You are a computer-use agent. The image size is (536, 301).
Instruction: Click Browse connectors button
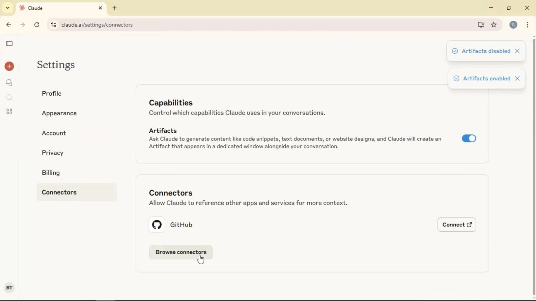pos(181,252)
